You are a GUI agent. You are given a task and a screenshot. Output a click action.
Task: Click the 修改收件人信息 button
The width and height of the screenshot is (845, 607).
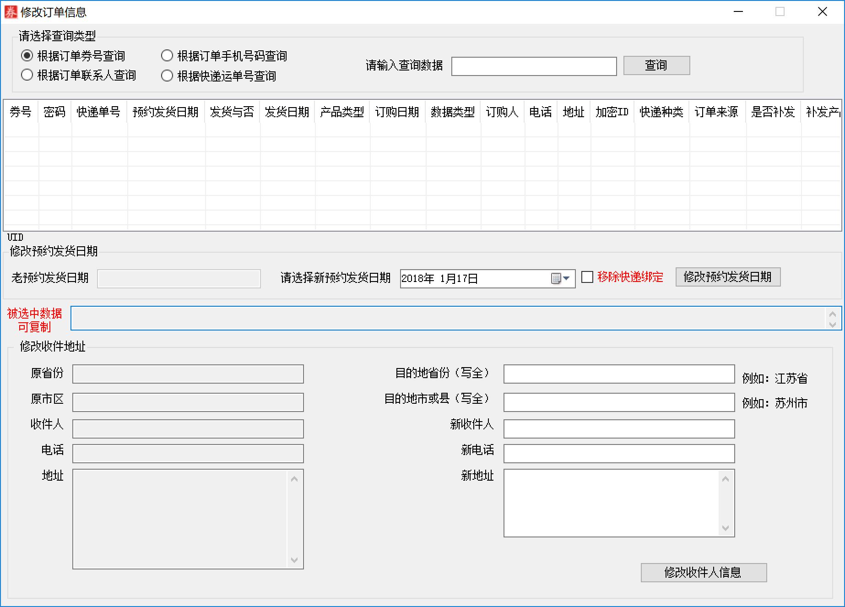click(x=703, y=572)
